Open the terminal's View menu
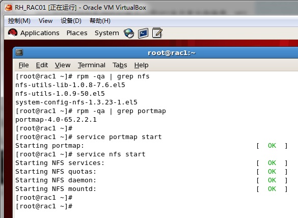Image resolution: width=298 pixels, height=218 pixels. (x=63, y=65)
